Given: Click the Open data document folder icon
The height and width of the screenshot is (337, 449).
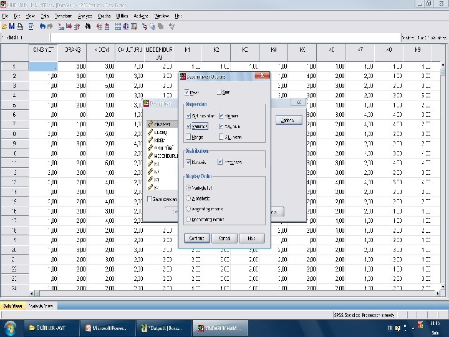Looking at the screenshot, I should point(4,27).
